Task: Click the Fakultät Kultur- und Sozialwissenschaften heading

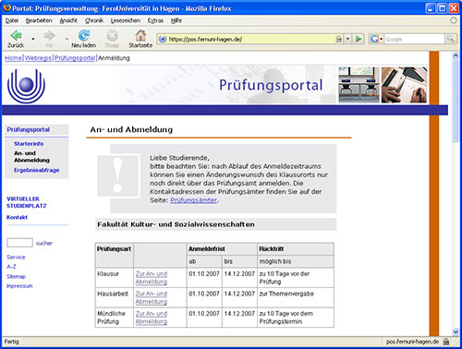Action: click(176, 224)
